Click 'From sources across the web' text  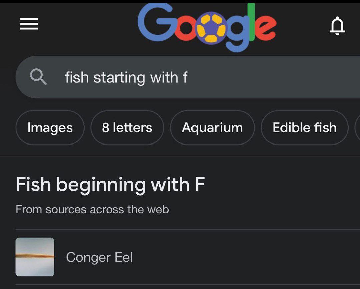(92, 210)
